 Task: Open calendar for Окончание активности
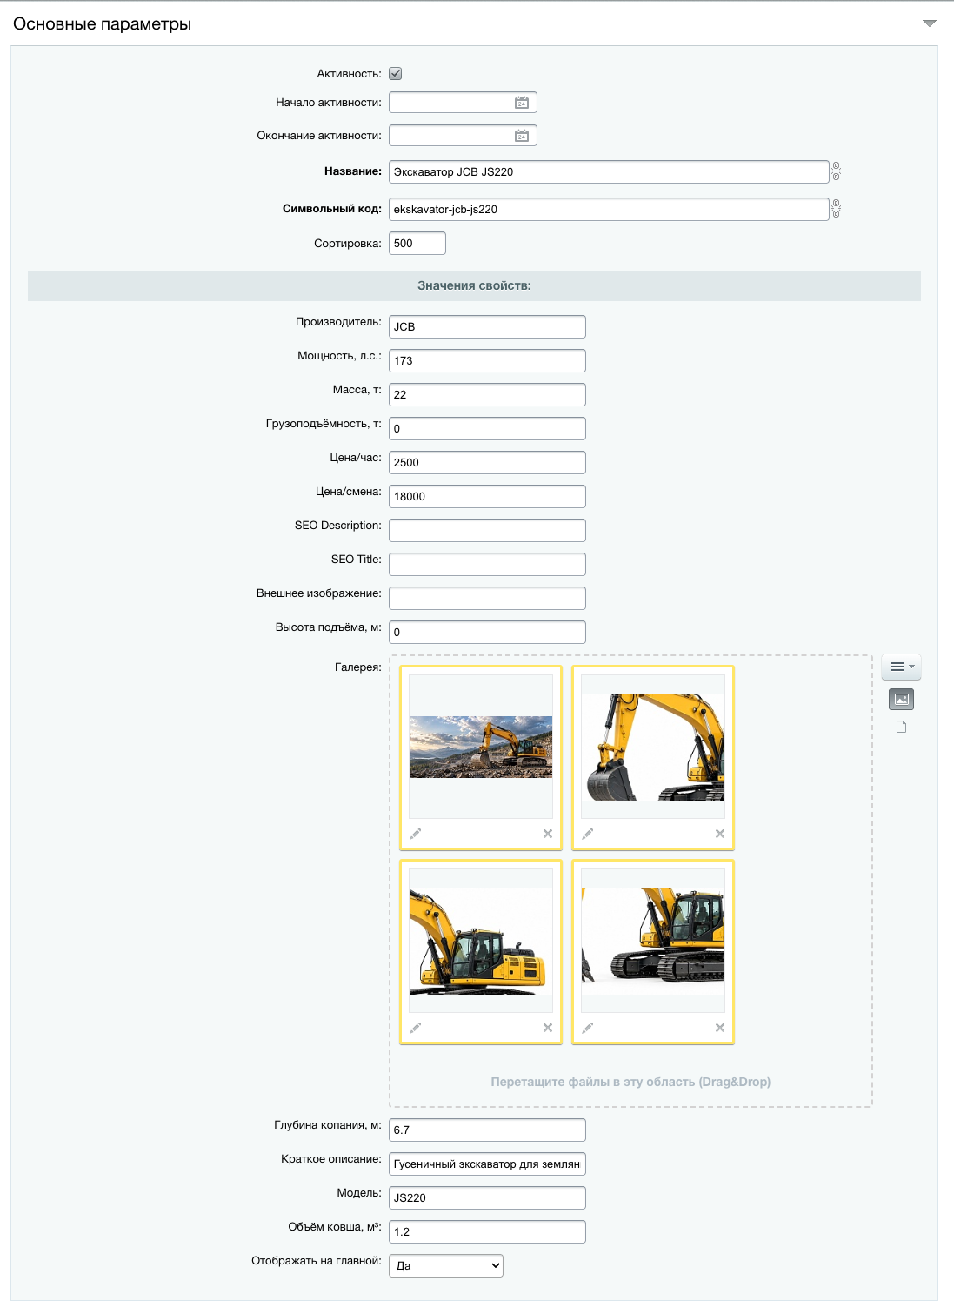click(x=522, y=136)
